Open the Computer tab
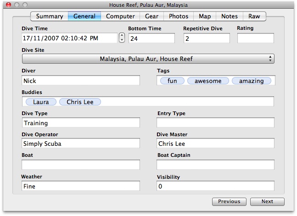Viewport: 297px width, 216px height. (x=120, y=17)
